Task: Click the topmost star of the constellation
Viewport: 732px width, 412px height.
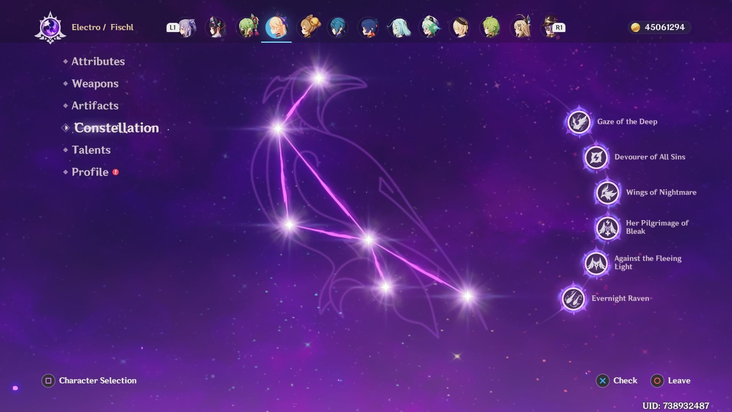Action: [x=319, y=78]
